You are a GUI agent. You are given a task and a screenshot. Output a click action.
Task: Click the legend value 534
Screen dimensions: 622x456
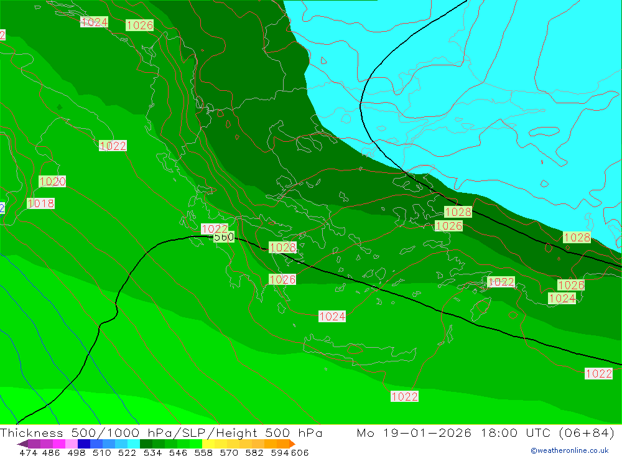coord(152,452)
